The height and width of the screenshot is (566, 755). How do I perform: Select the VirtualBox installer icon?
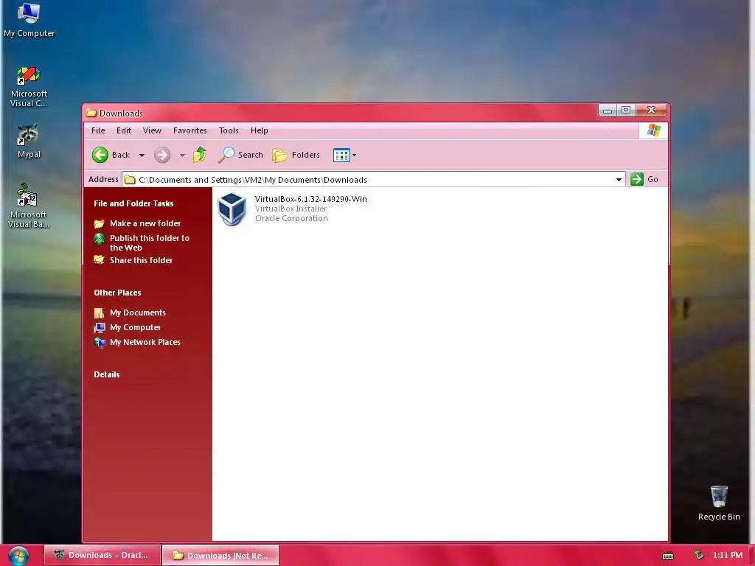click(x=232, y=209)
